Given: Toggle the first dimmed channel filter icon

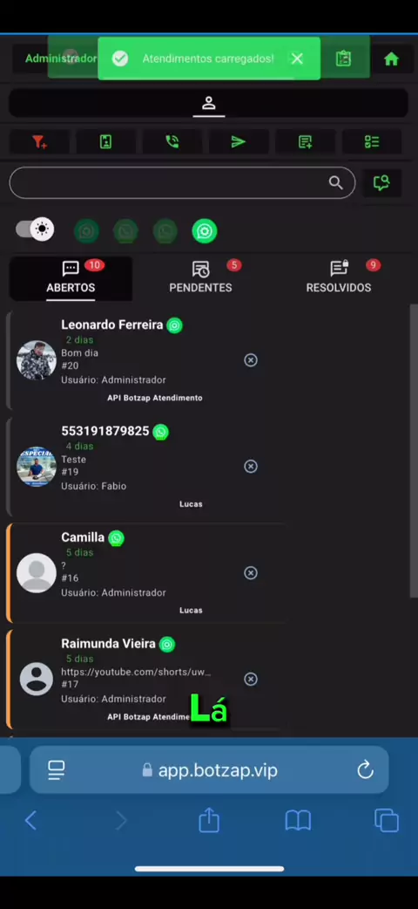Looking at the screenshot, I should (x=86, y=230).
